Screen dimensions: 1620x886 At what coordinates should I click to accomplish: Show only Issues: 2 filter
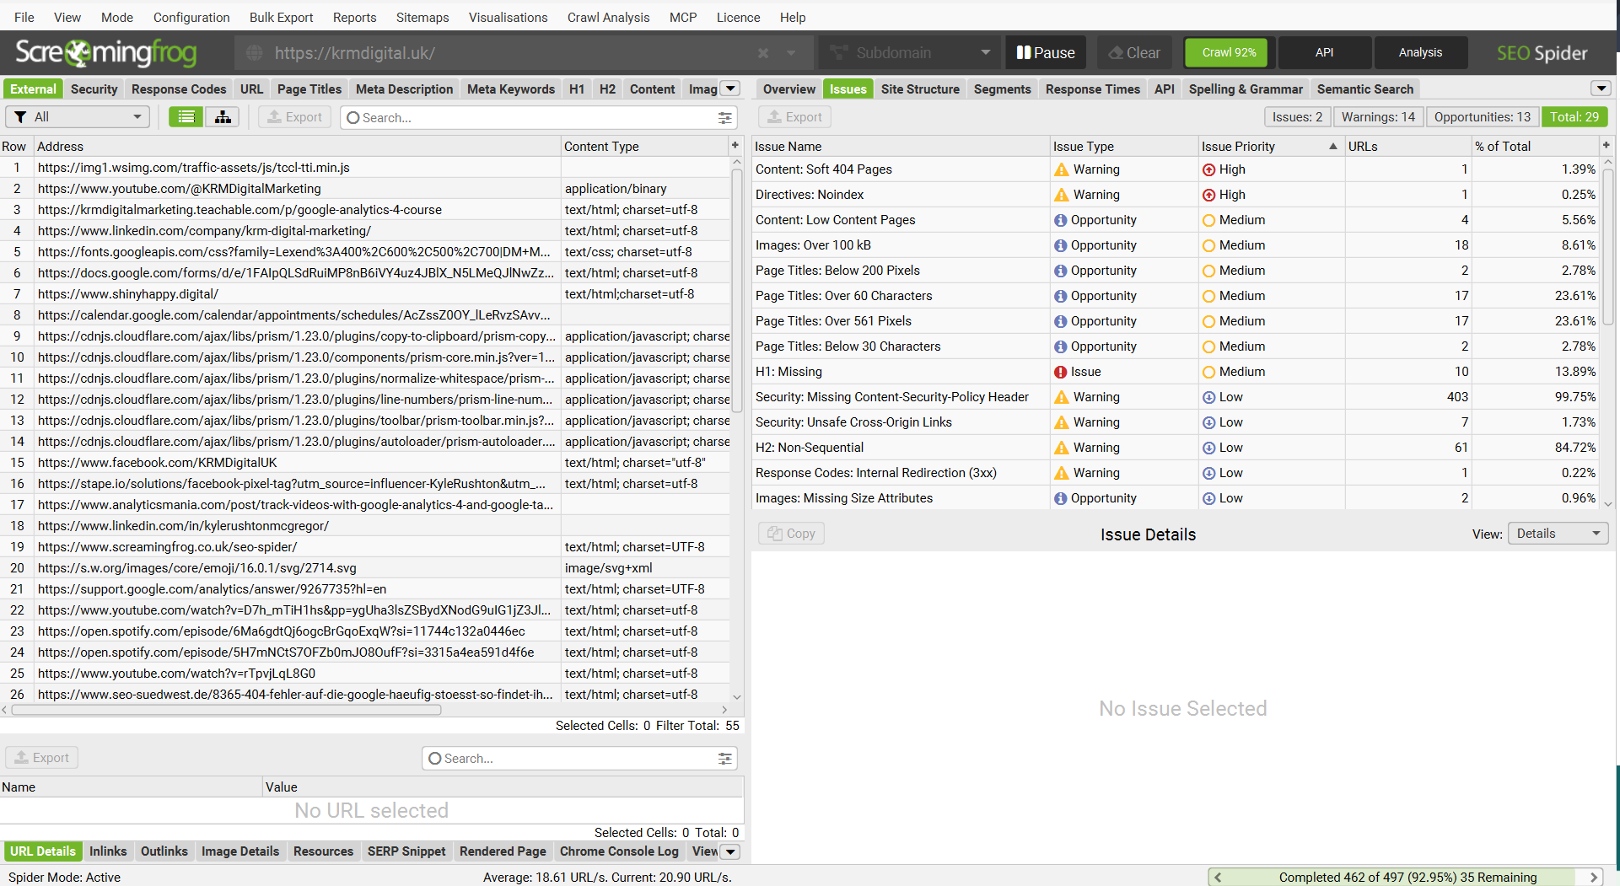(1297, 117)
